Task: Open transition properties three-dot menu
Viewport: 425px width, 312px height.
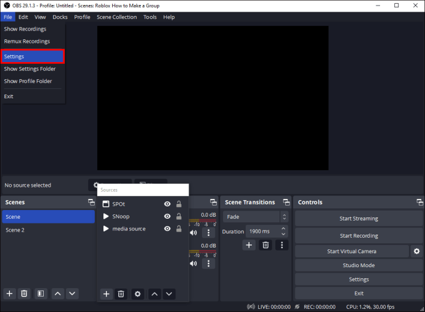Action: [x=282, y=245]
